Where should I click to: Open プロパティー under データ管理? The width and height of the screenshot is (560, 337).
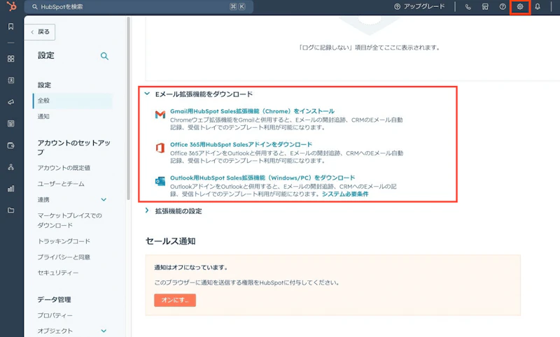click(55, 315)
